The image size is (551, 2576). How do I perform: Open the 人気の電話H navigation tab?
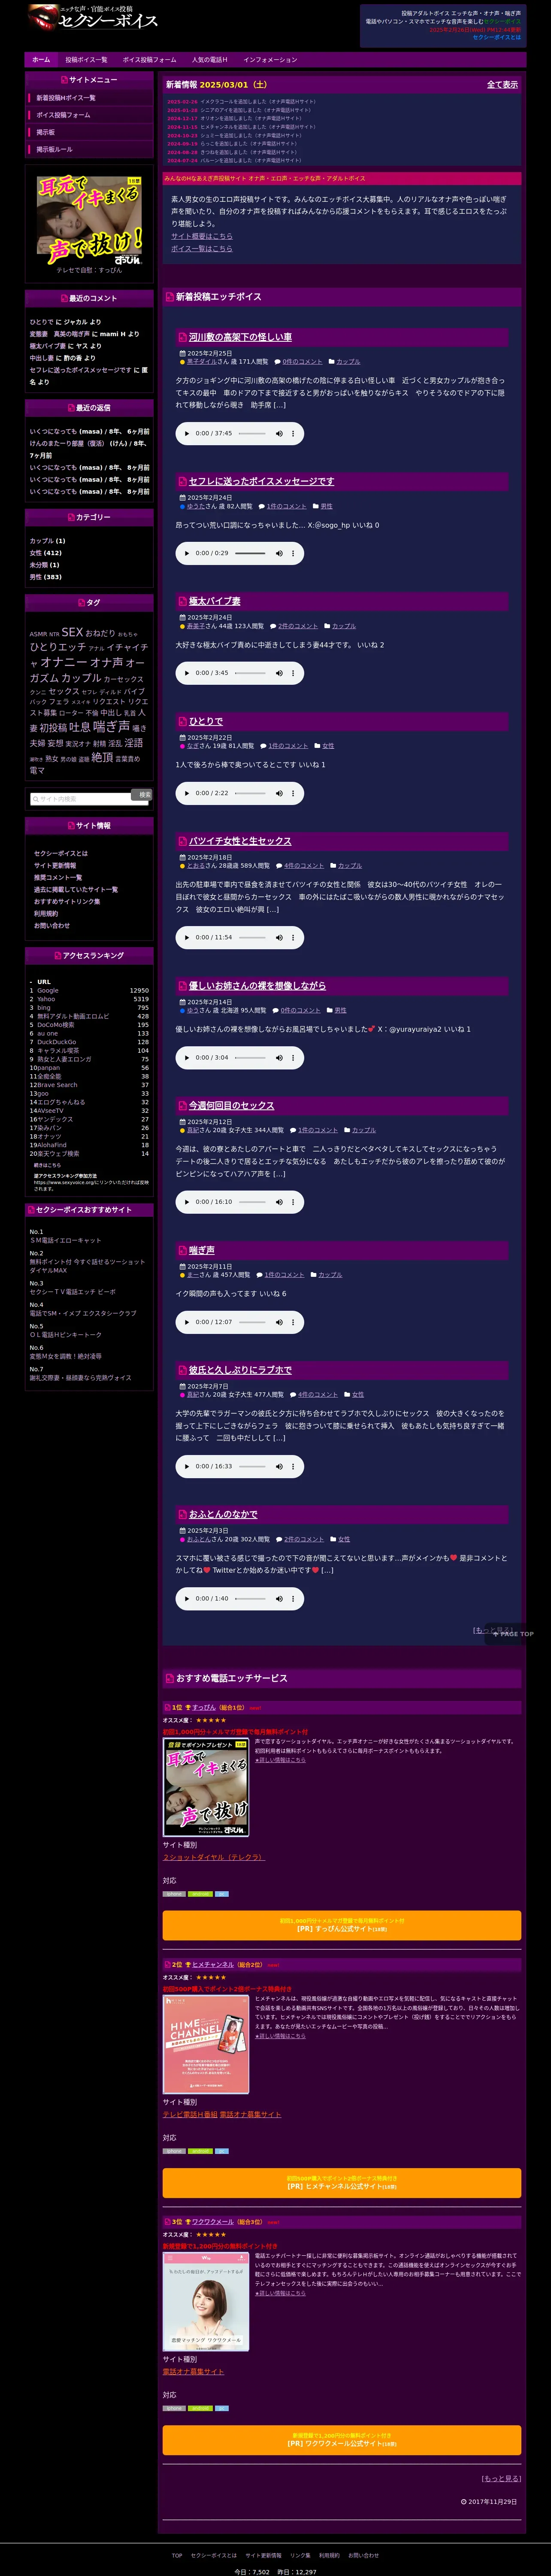210,60
